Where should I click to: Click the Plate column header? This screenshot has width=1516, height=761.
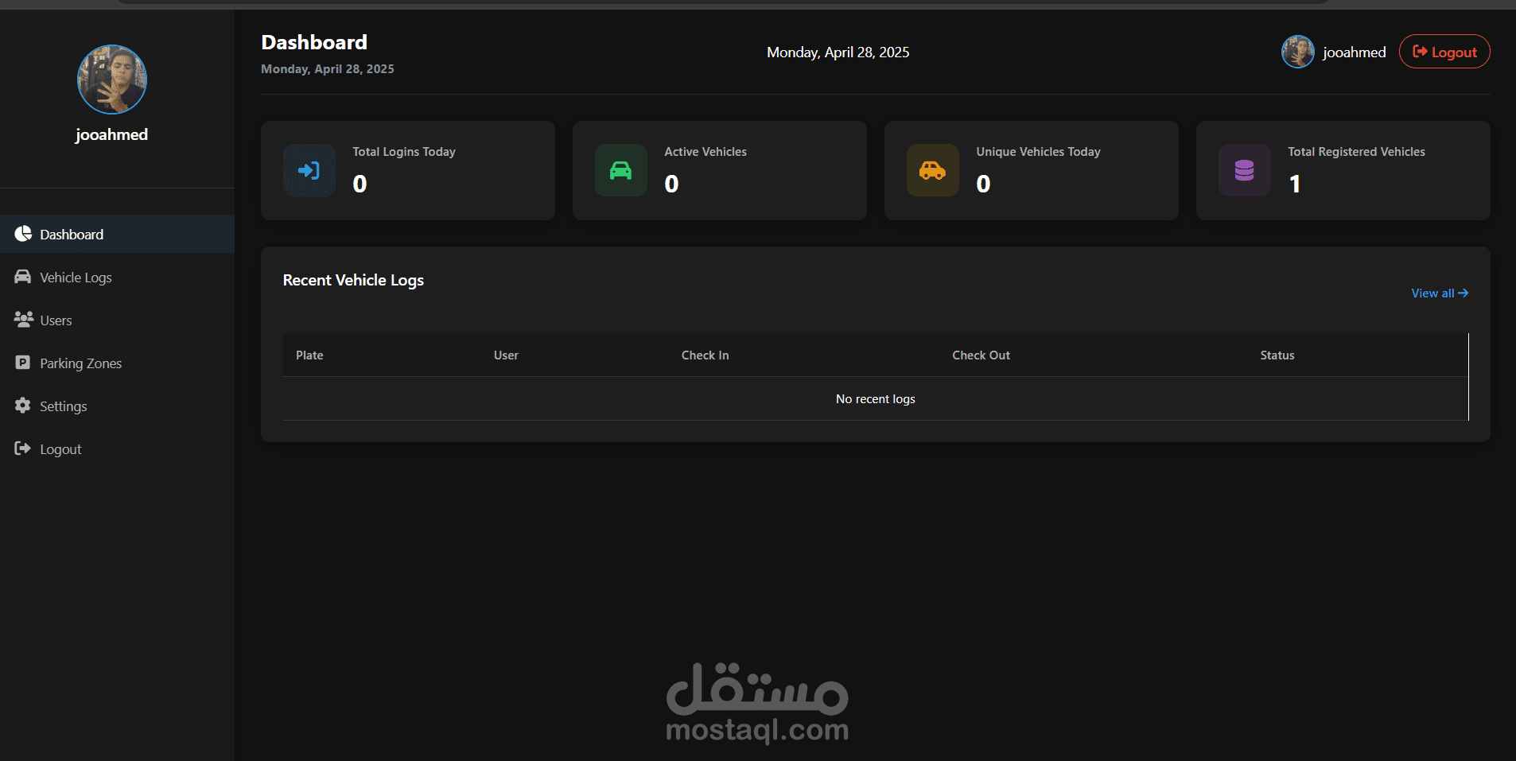click(x=309, y=355)
